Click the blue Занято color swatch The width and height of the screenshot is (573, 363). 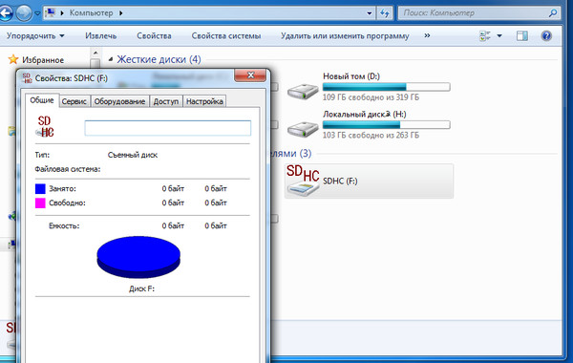click(40, 188)
